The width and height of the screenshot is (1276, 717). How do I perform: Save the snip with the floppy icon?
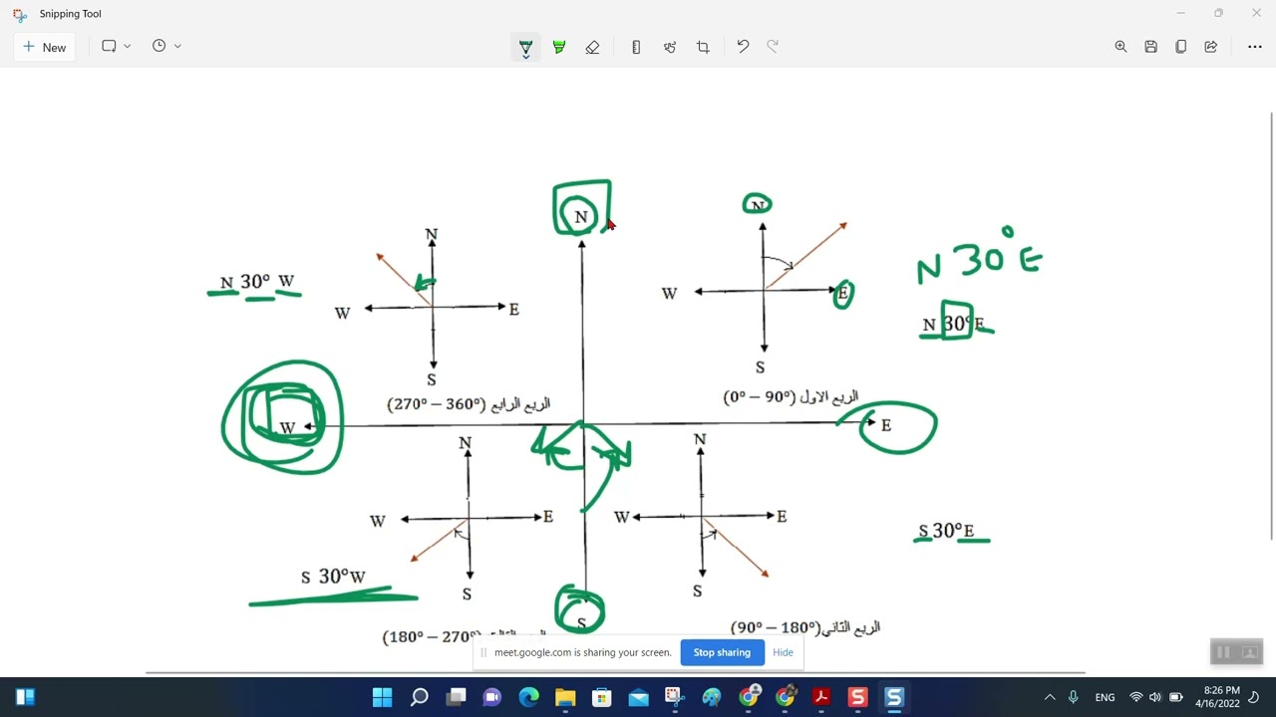pyautogui.click(x=1150, y=47)
